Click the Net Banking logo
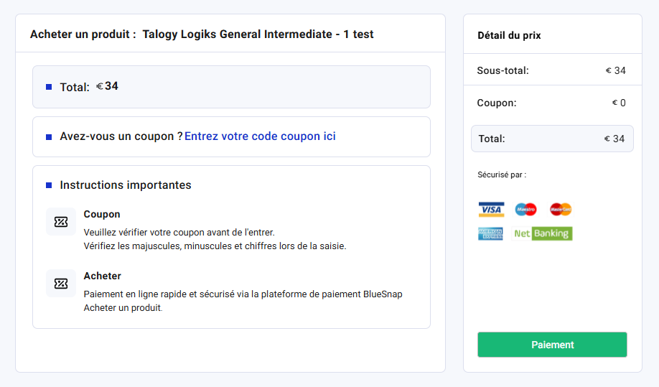This screenshot has height=387, width=659. coord(543,233)
